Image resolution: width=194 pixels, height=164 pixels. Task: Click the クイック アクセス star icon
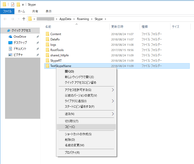tap(9, 31)
